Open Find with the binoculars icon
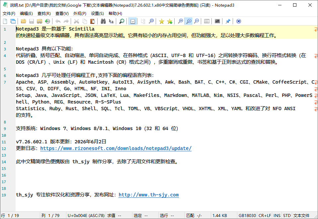 pos(103,21)
